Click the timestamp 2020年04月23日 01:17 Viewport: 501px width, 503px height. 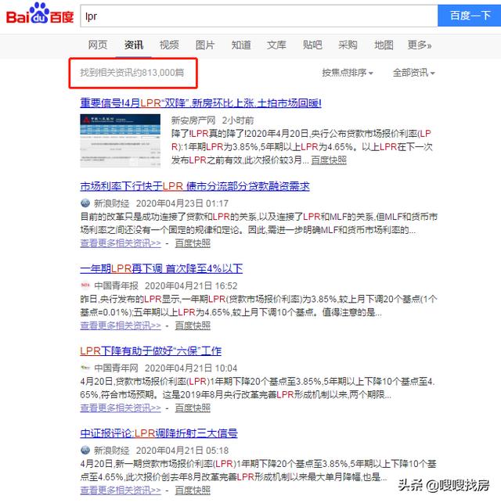pyautogui.click(x=182, y=203)
